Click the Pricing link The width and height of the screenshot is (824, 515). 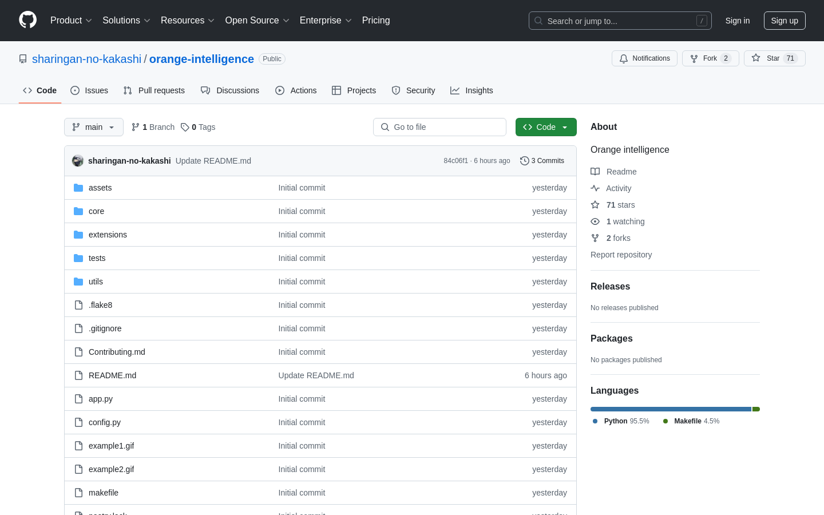376,21
